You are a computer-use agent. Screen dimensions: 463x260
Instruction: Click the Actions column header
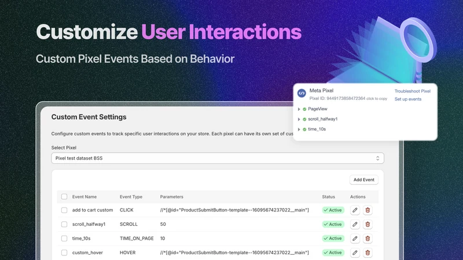coord(358,196)
